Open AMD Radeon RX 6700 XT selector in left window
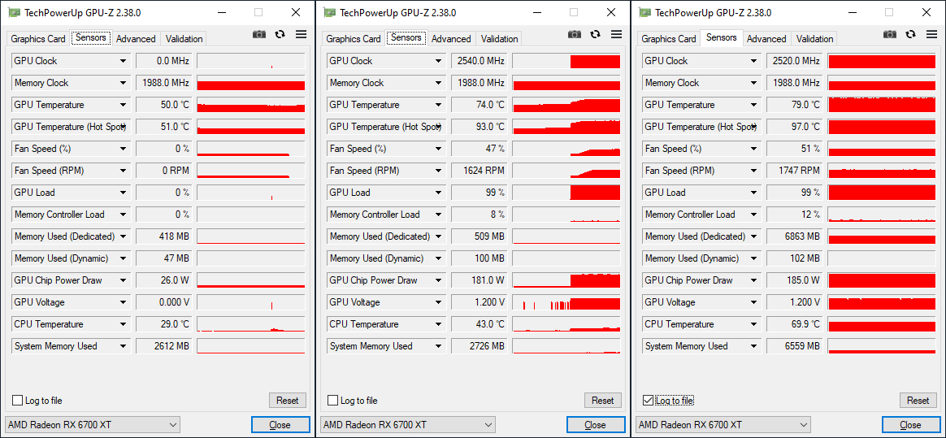The width and height of the screenshot is (946, 438). 92,425
